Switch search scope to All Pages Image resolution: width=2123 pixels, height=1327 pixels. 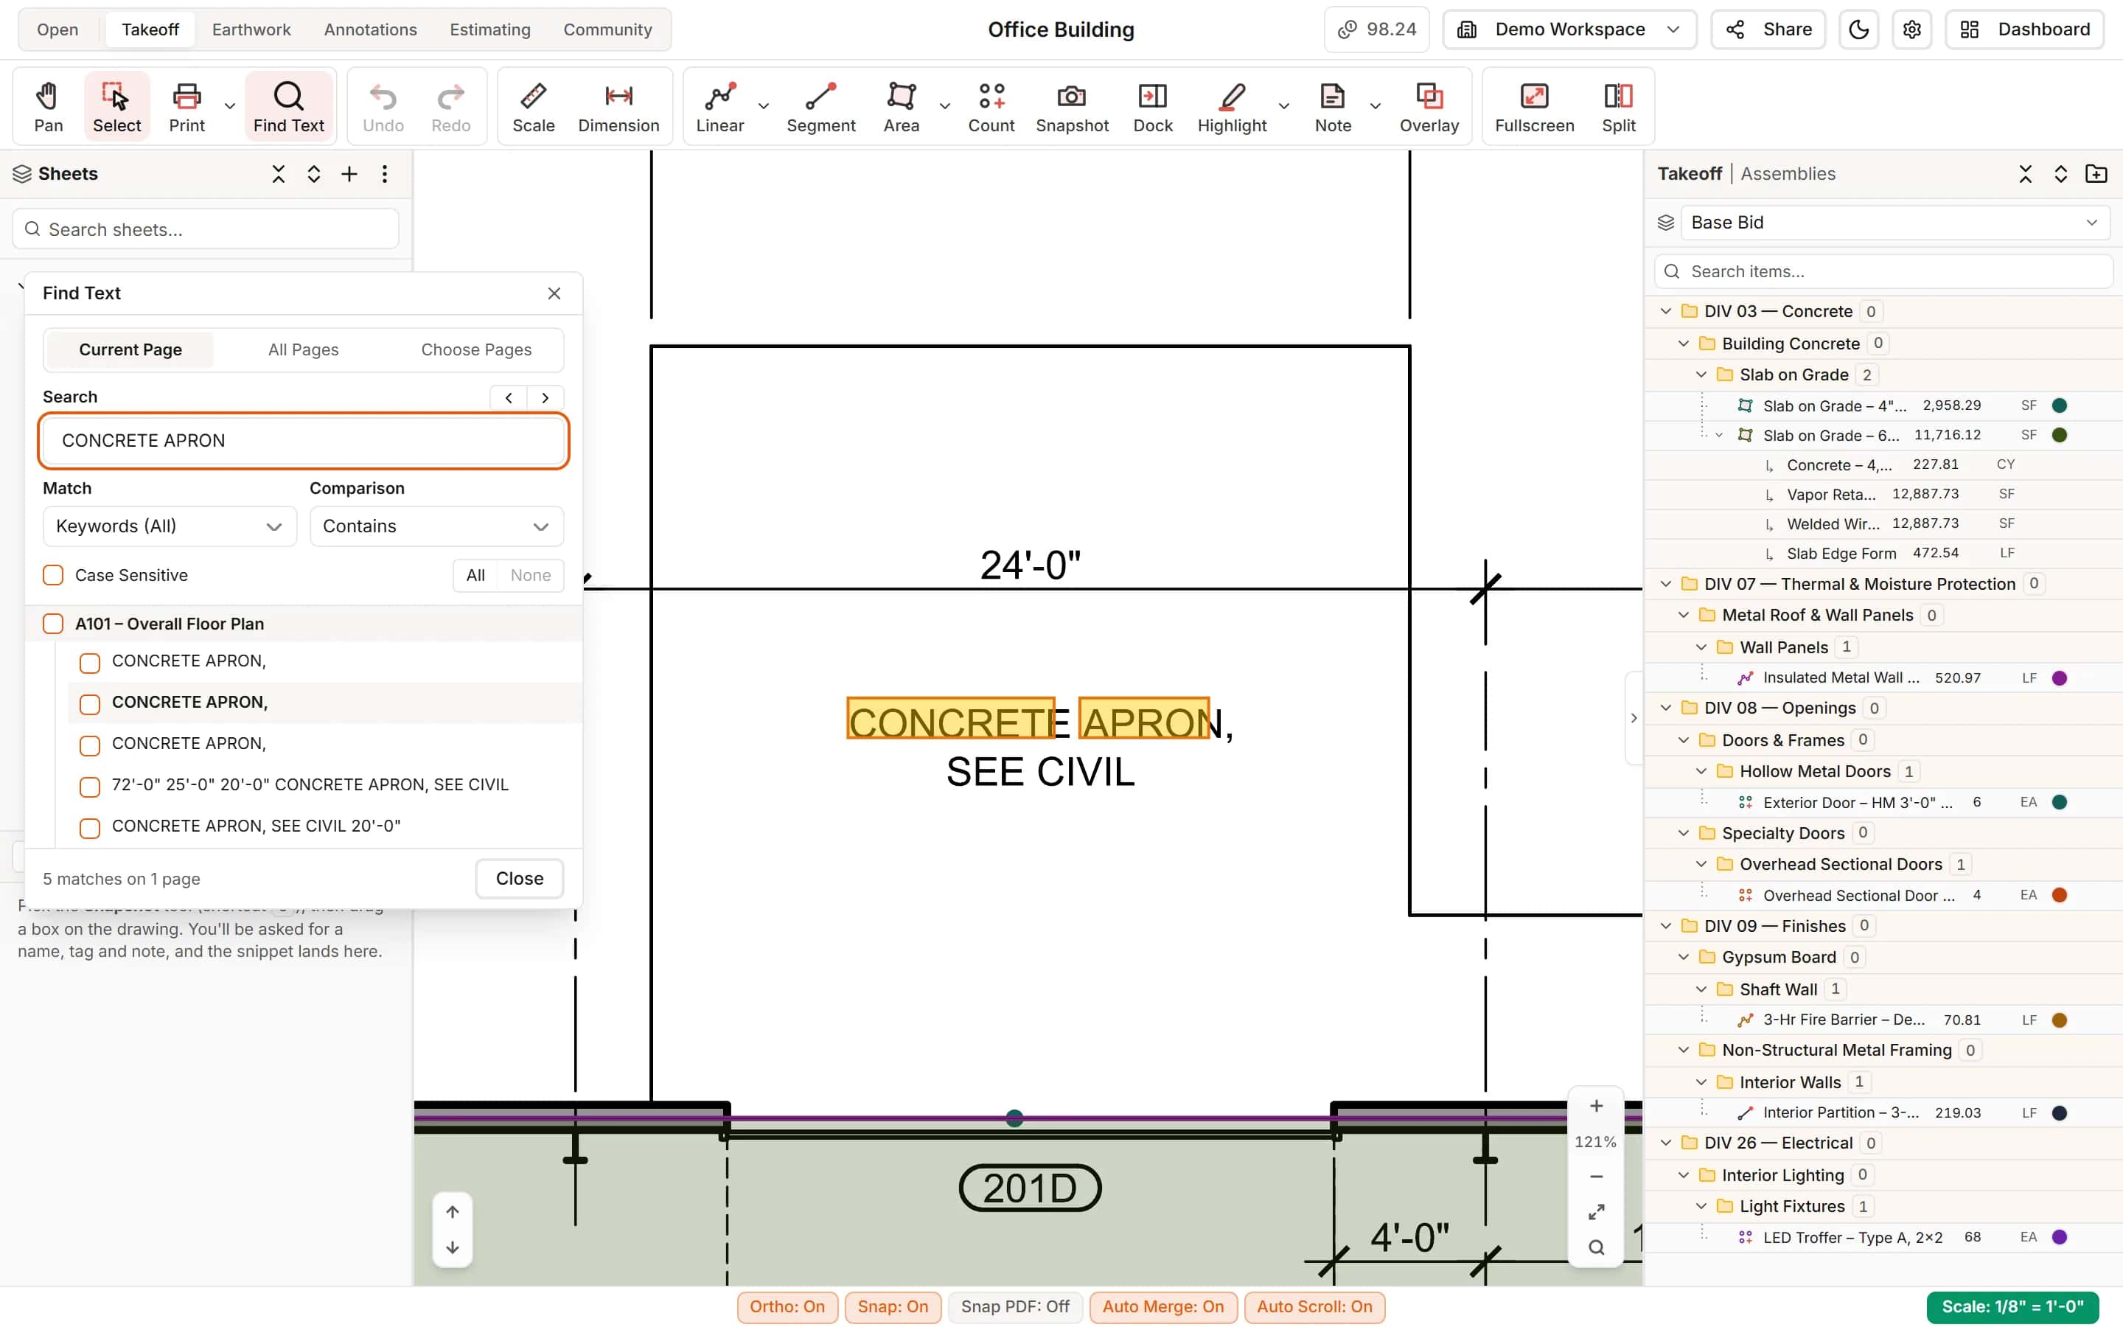click(x=303, y=349)
